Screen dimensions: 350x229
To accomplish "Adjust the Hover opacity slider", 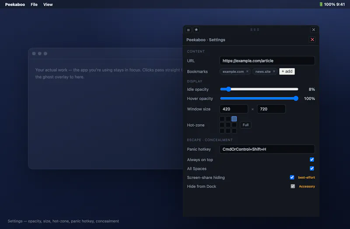I will [259, 98].
